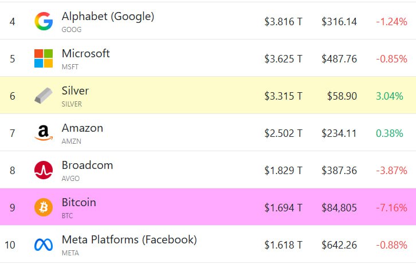This screenshot has width=416, height=264.
Task: Open the Silver asset link
Action: [x=75, y=91]
